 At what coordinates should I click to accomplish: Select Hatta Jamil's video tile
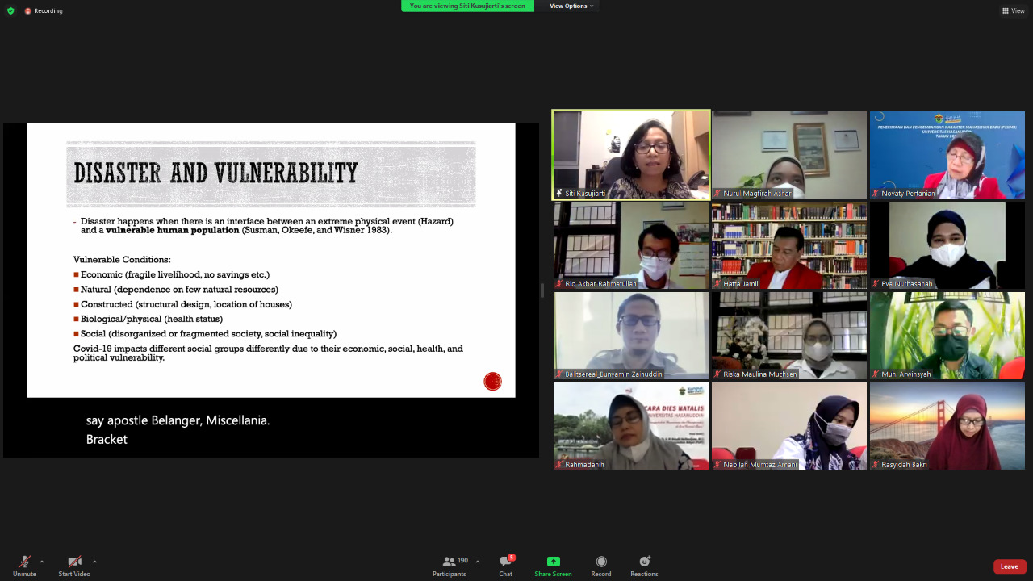(788, 245)
